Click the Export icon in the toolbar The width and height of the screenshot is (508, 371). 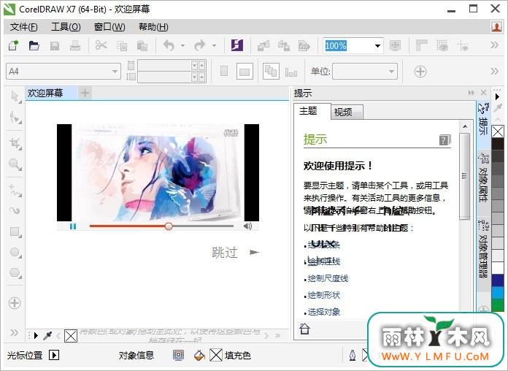coord(283,45)
